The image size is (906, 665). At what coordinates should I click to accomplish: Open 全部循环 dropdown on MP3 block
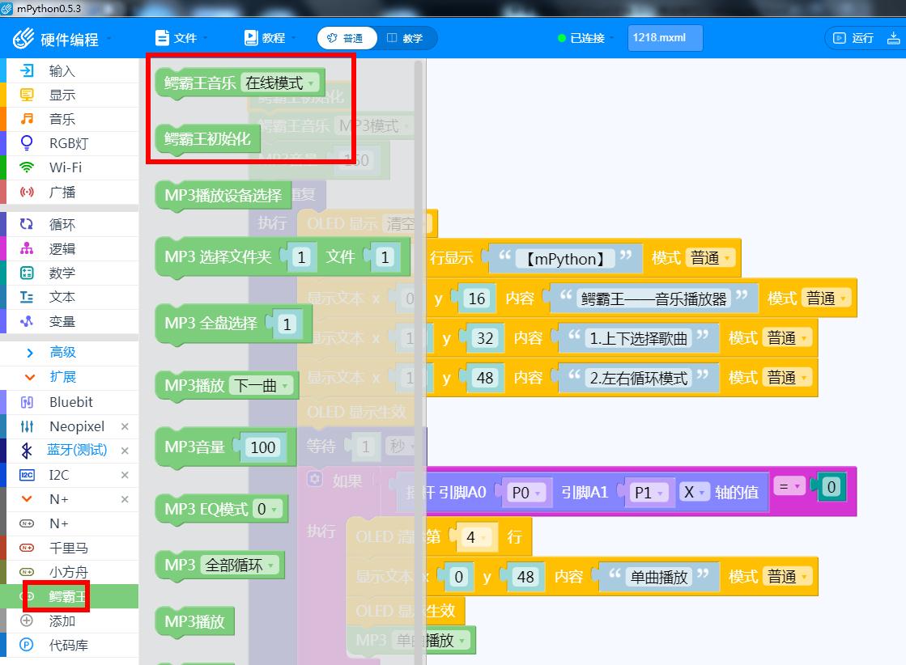click(x=240, y=565)
